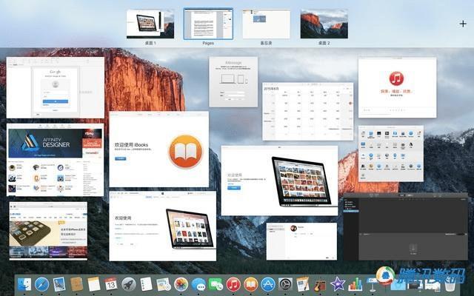
Task: Click the blue button in iBooks welcome window
Action: pyautogui.click(x=120, y=158)
